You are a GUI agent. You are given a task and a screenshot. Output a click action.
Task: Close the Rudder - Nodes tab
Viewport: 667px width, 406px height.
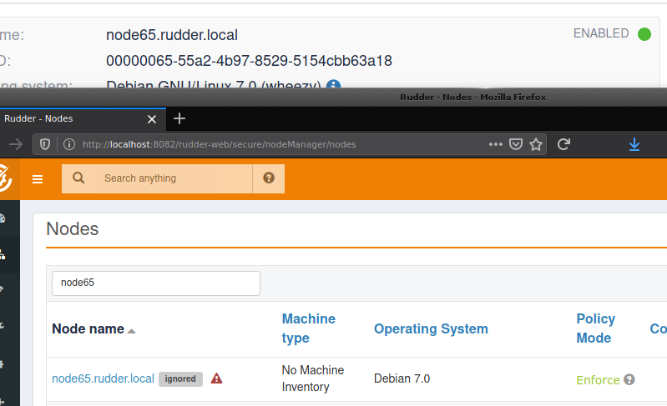coord(152,119)
